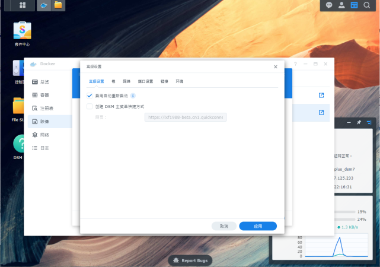Screen dimensions: 380x267
Task: Open the notifications chat bubble icon
Action: (x=329, y=5)
